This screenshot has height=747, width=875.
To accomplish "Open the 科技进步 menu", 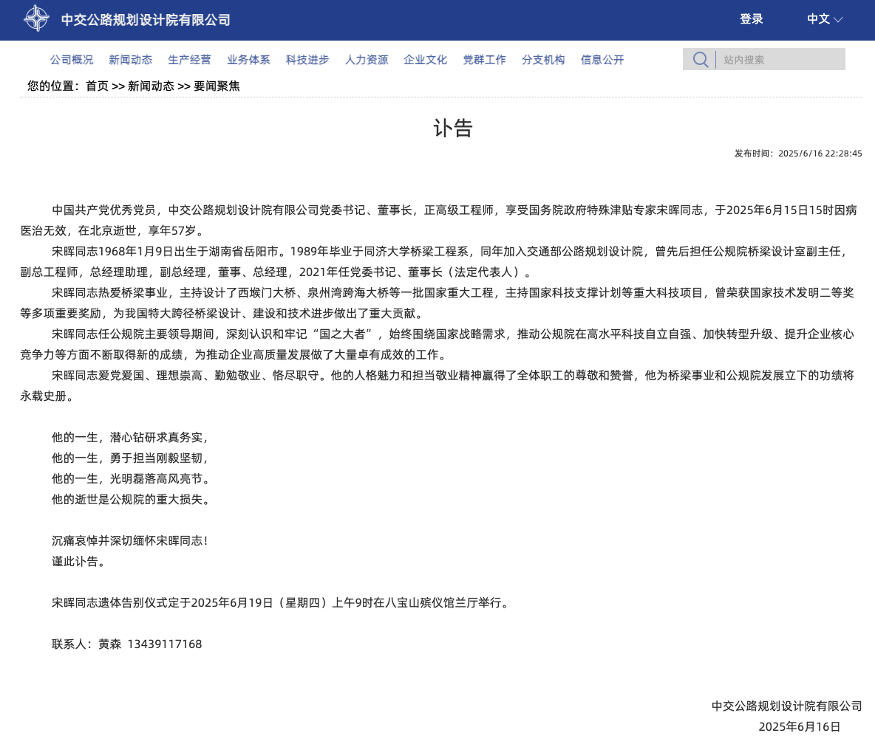I will [307, 60].
